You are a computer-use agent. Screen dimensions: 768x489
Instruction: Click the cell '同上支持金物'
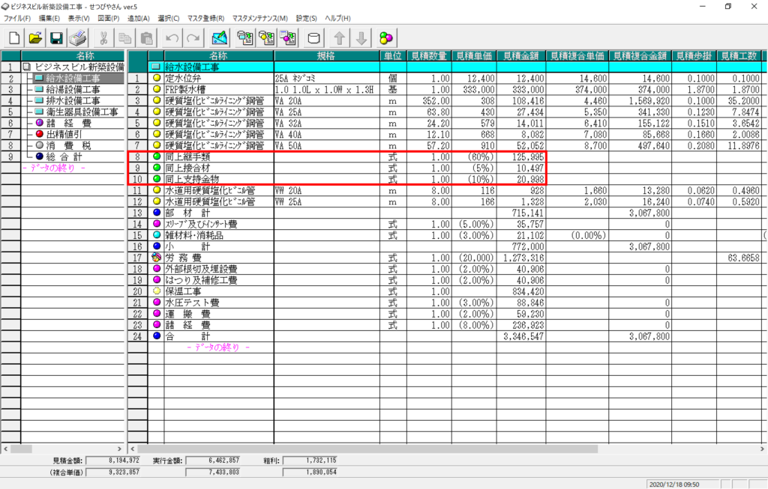[x=219, y=179]
